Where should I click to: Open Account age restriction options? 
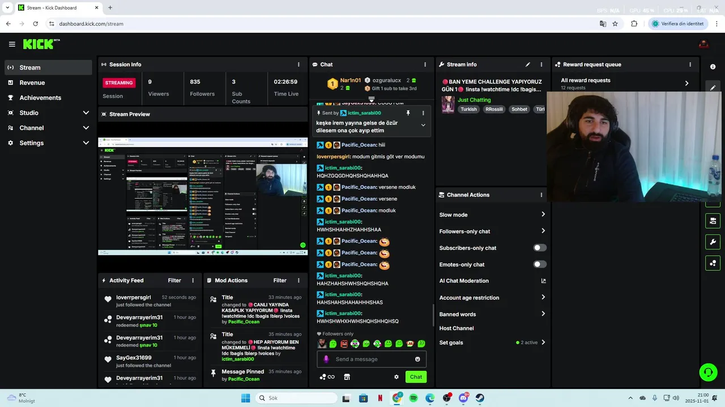[492, 297]
